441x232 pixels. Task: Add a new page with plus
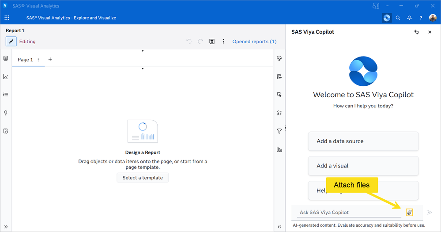click(50, 59)
